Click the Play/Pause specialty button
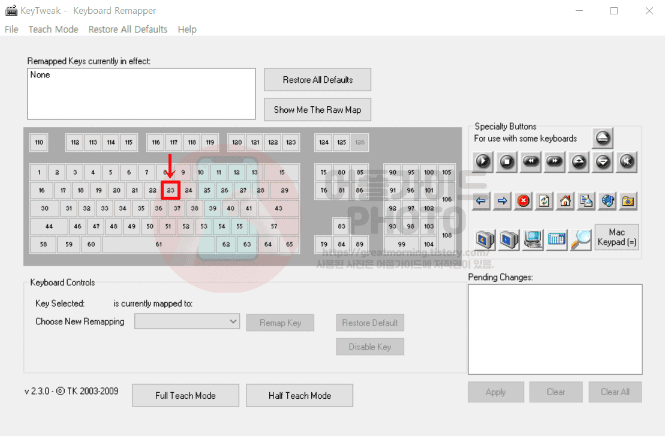 483,161
